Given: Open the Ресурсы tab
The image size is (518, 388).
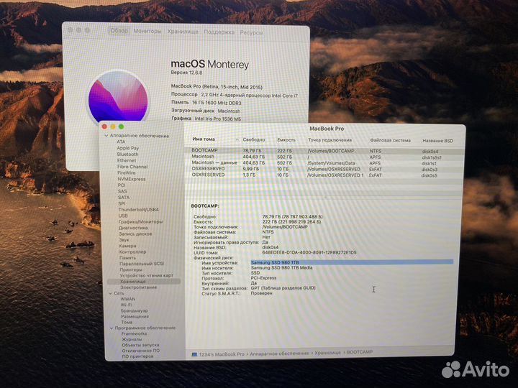Looking at the screenshot, I should pyautogui.click(x=251, y=32).
